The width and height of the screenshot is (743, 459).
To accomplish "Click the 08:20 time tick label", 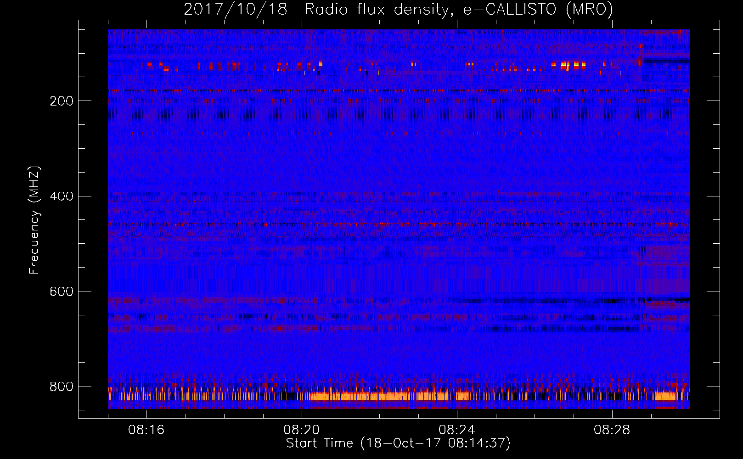I will point(302,430).
